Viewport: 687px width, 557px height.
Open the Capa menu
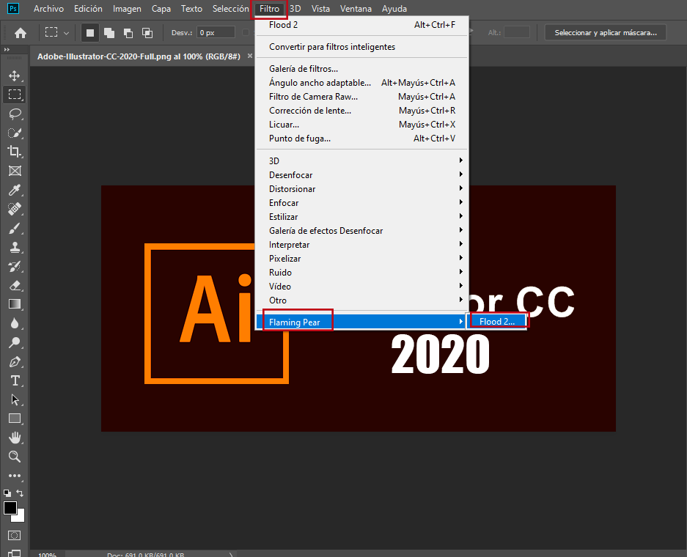click(x=161, y=9)
